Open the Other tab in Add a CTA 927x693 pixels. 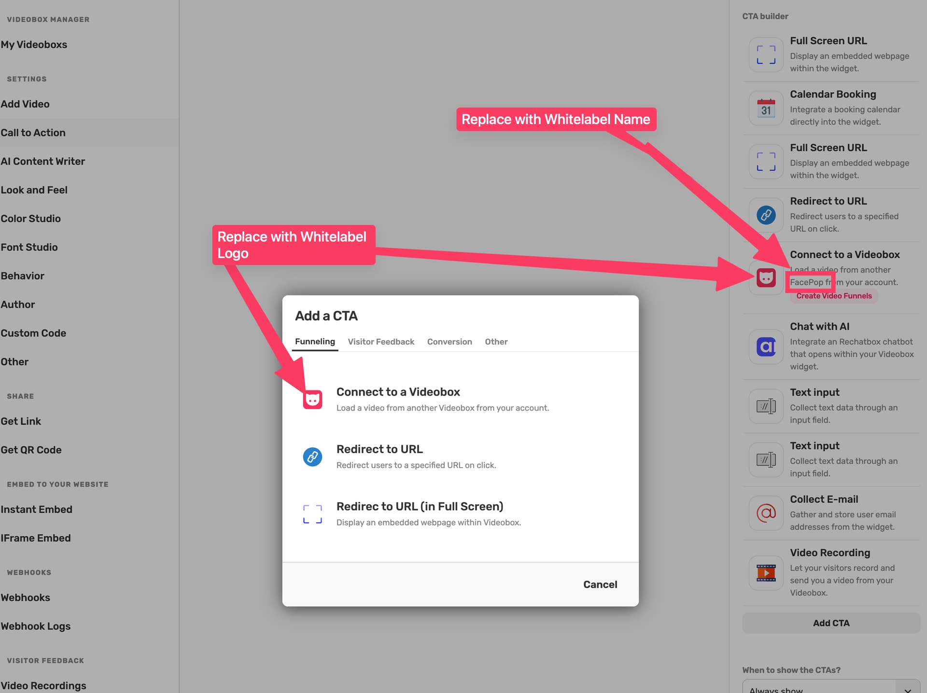(x=496, y=342)
